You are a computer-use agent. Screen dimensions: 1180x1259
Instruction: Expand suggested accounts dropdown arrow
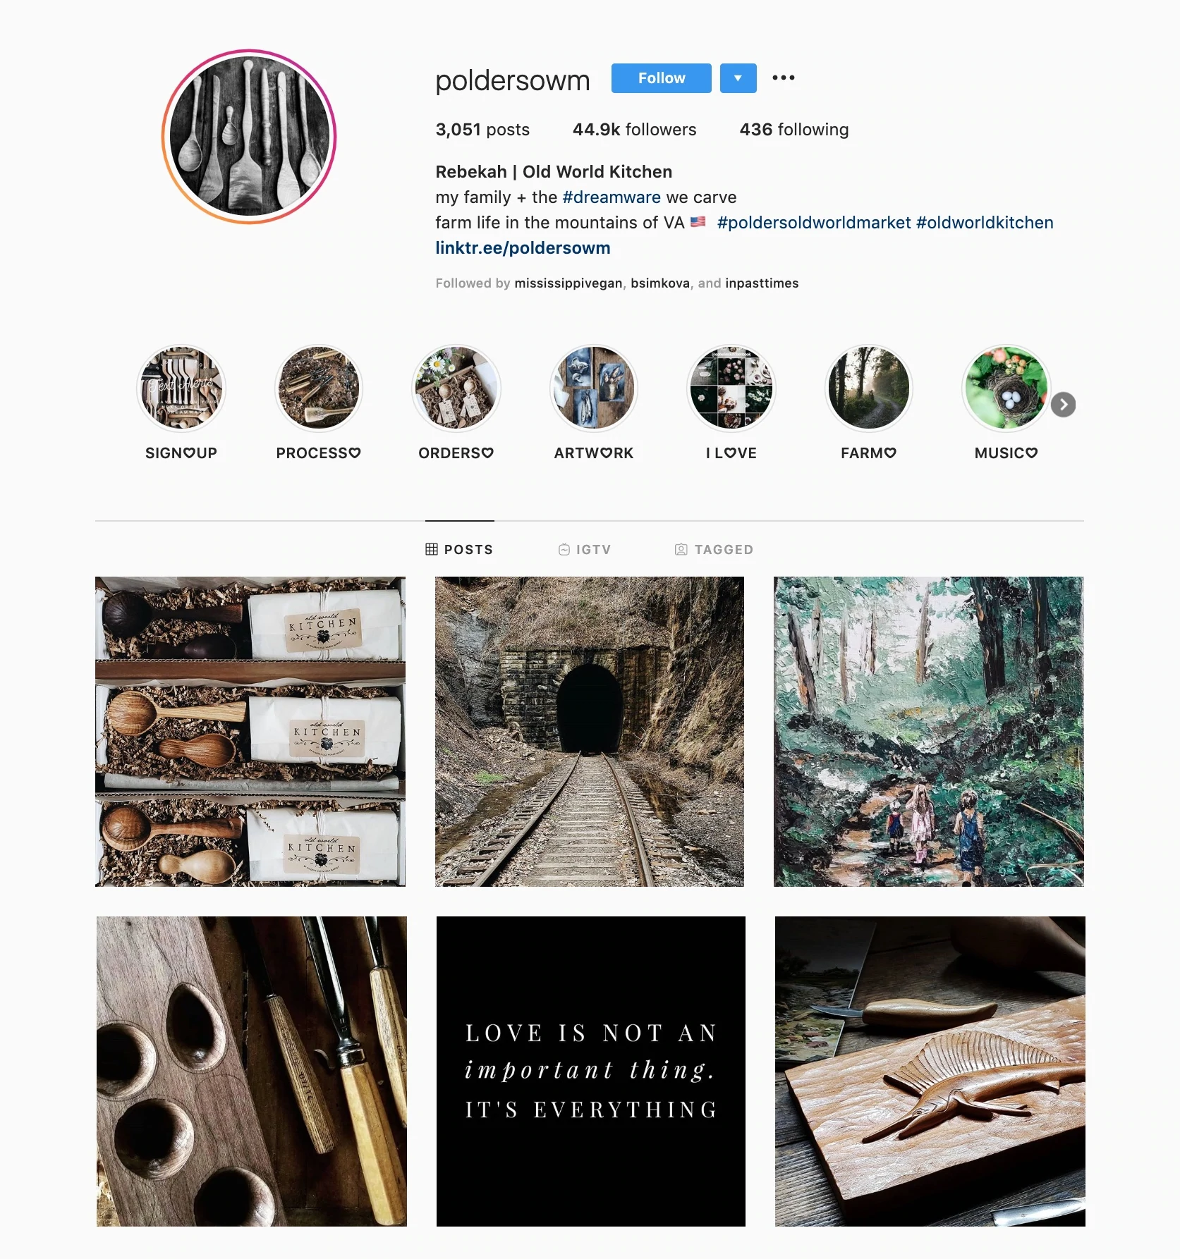738,78
